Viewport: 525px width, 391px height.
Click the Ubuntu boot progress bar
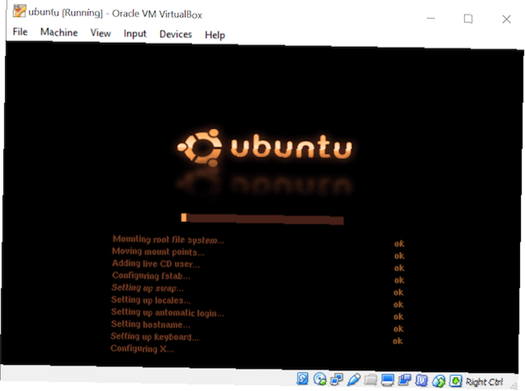262,219
